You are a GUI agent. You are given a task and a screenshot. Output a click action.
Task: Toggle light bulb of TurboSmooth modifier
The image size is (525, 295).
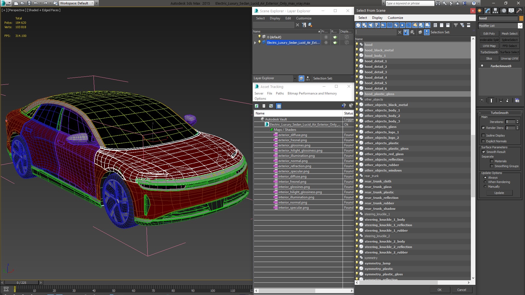click(x=482, y=66)
